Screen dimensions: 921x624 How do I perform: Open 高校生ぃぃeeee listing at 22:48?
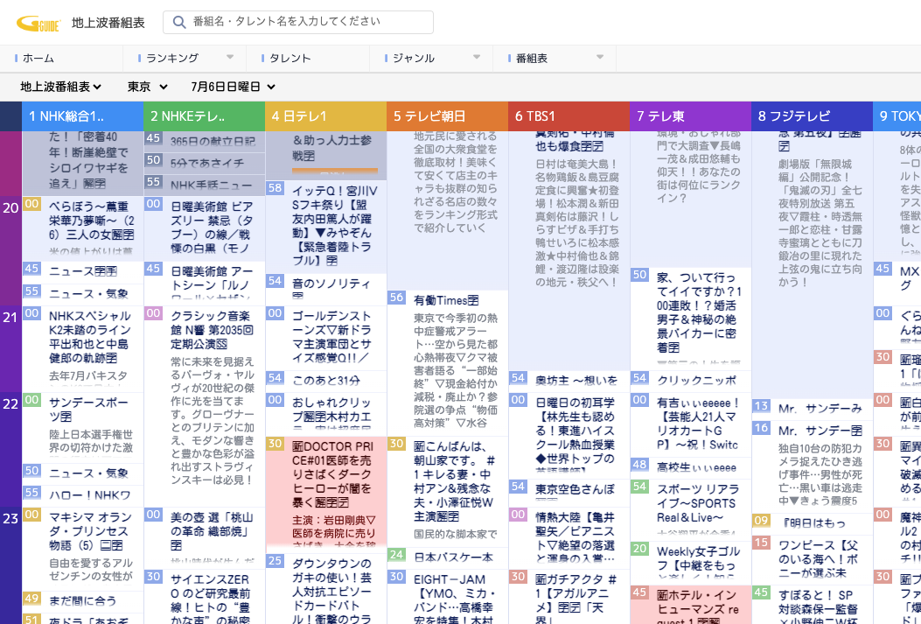[x=691, y=467]
